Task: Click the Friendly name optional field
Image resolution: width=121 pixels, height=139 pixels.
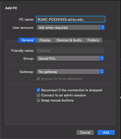Action: point(70,50)
